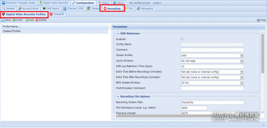Open Extra Time After Recordings dropdown arrow
The width and height of the screenshot is (267, 128).
[242, 77]
